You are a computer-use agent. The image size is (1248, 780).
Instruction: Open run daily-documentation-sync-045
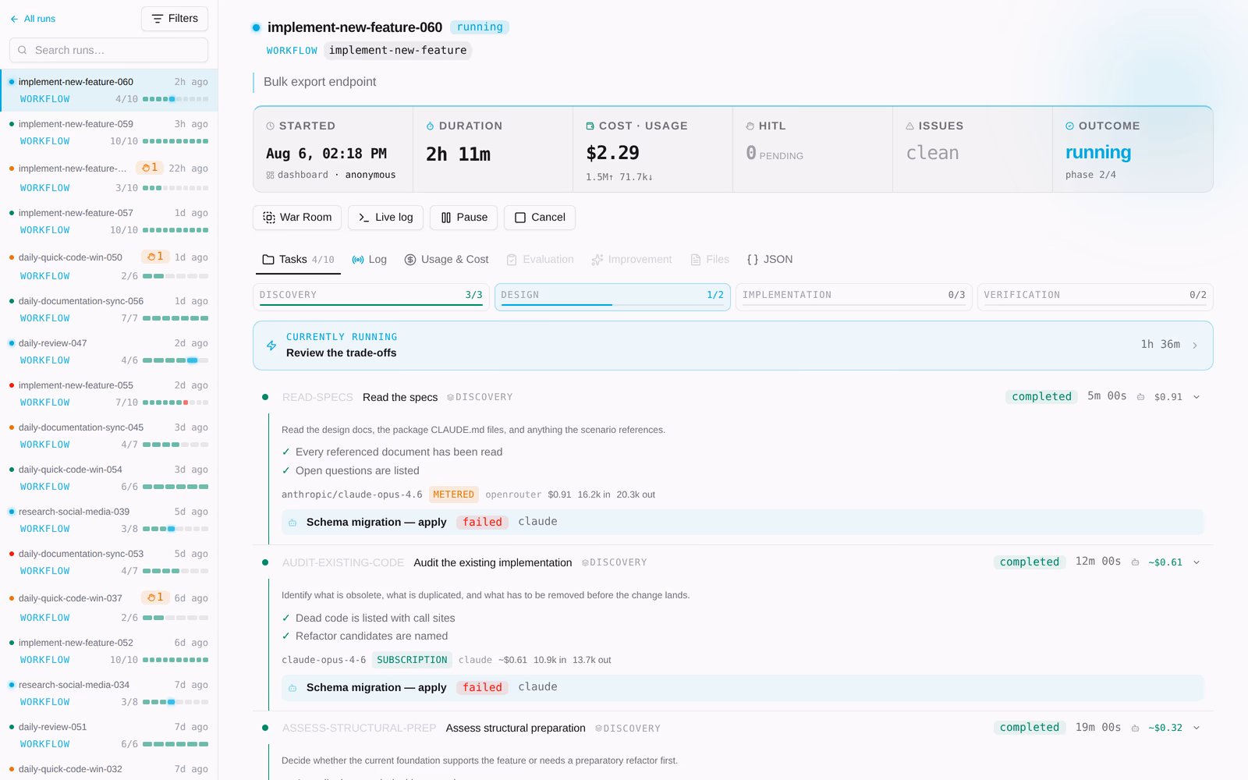tap(108, 436)
